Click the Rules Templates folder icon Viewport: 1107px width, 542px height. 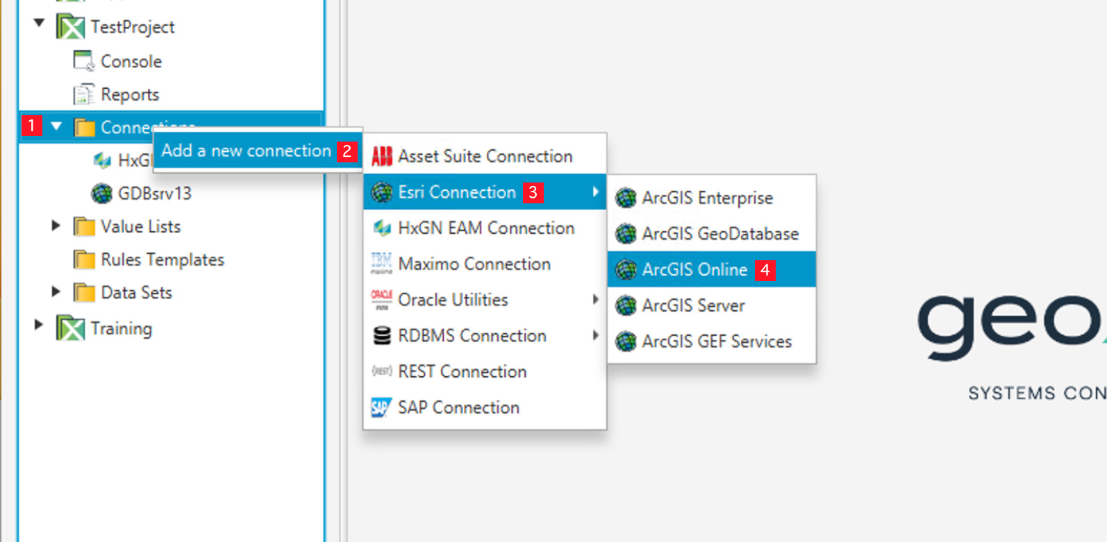pos(85,260)
